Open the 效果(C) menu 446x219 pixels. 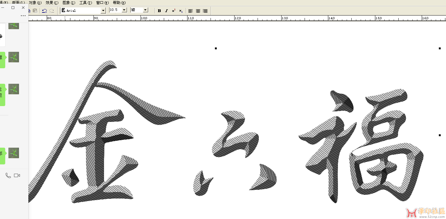pos(52,3)
